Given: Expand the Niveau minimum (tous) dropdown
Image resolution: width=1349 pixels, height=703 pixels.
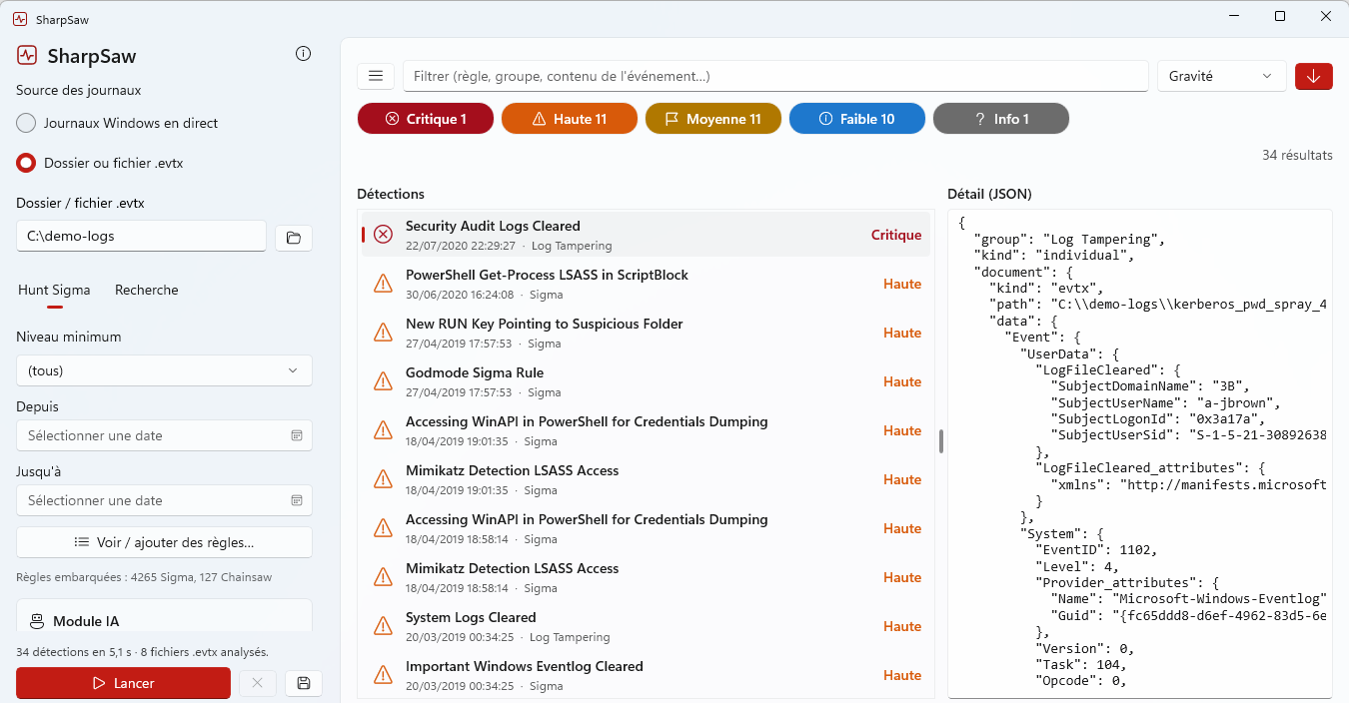Looking at the screenshot, I should [164, 370].
